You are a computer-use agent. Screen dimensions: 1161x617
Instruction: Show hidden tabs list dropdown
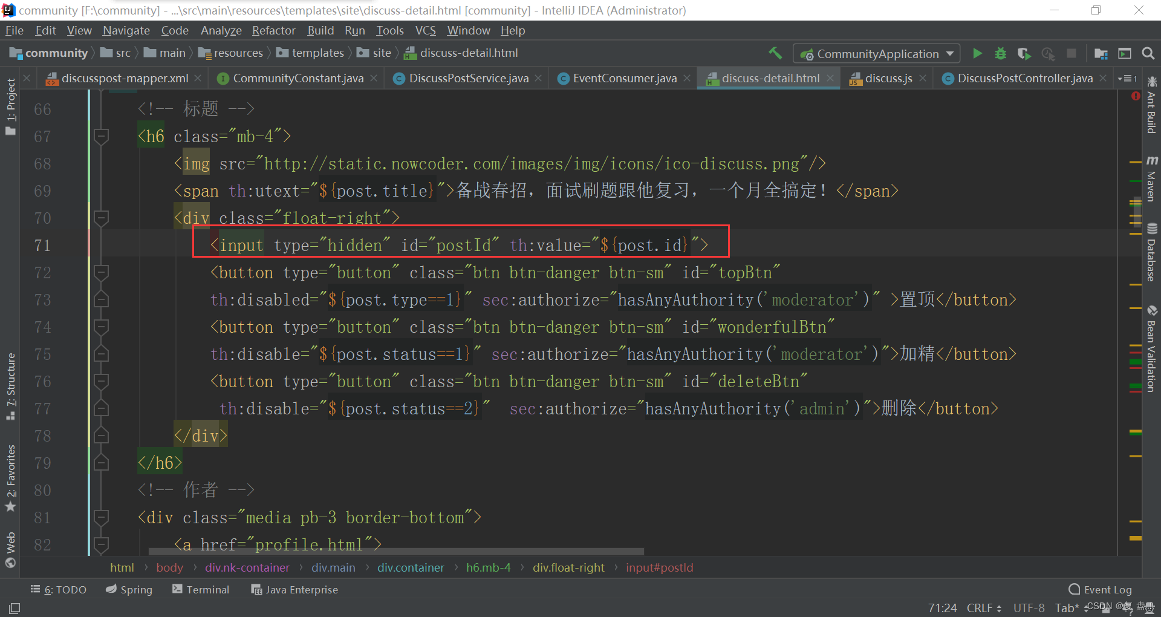point(1127,79)
